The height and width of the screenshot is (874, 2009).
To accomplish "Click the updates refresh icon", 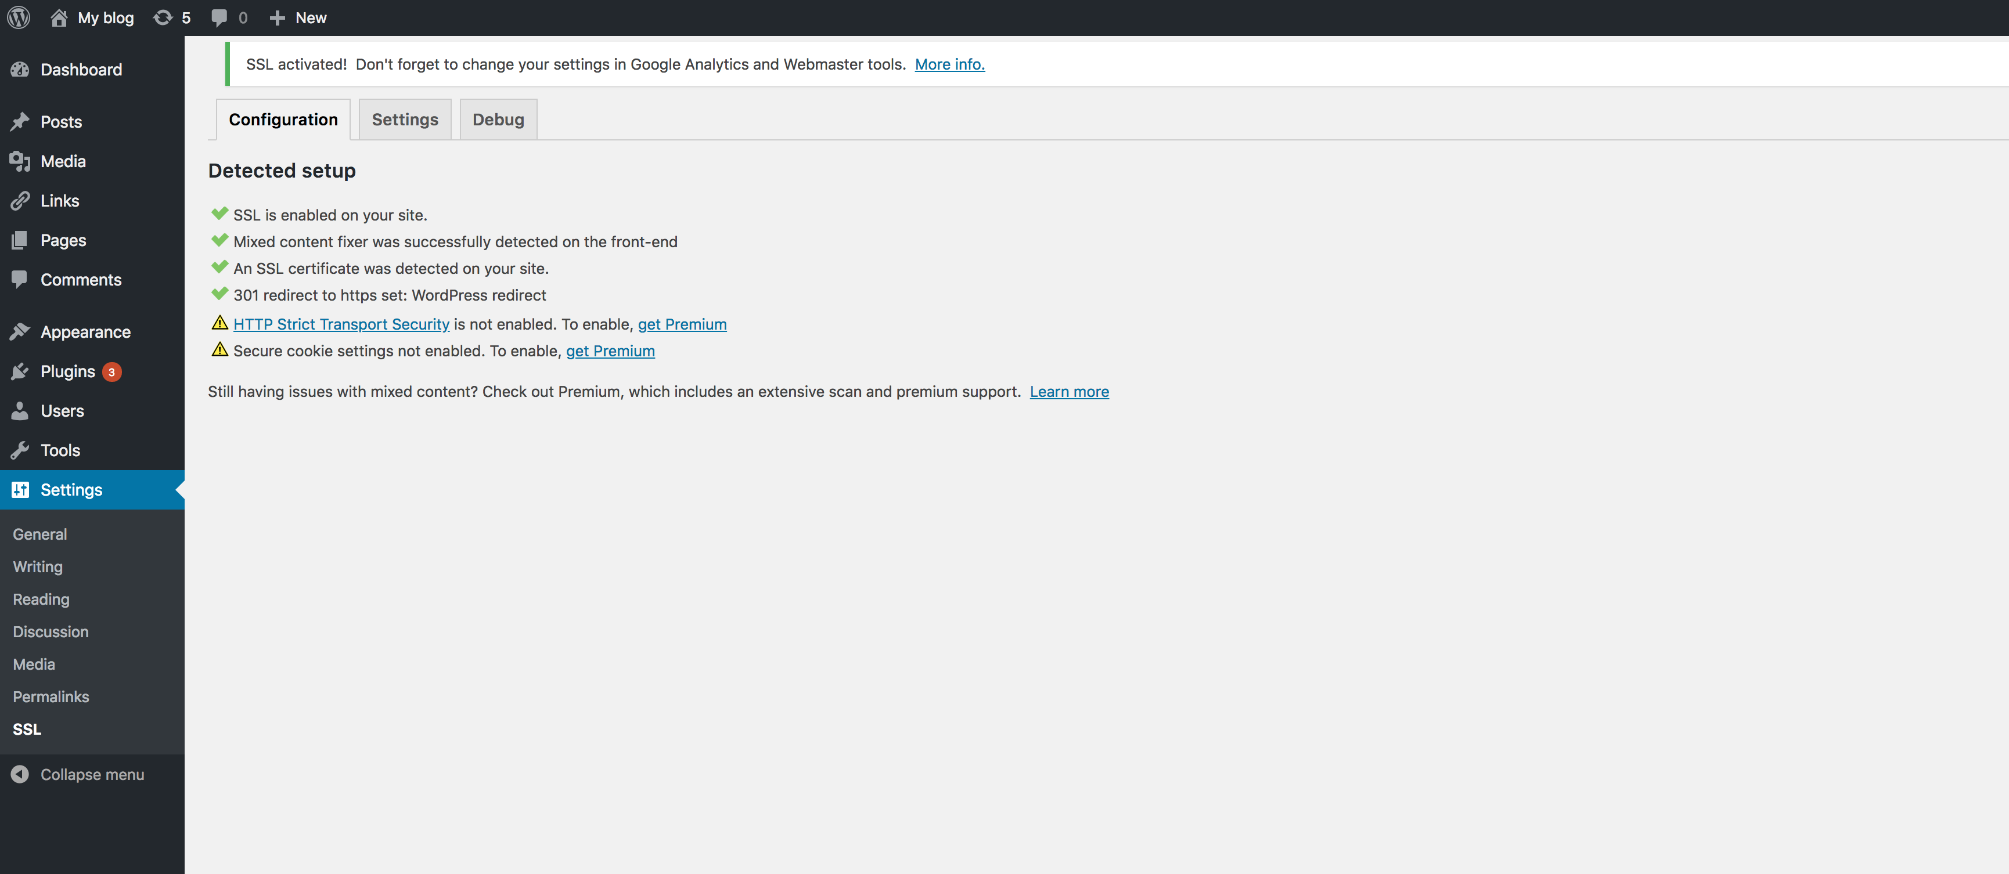I will pyautogui.click(x=162, y=17).
